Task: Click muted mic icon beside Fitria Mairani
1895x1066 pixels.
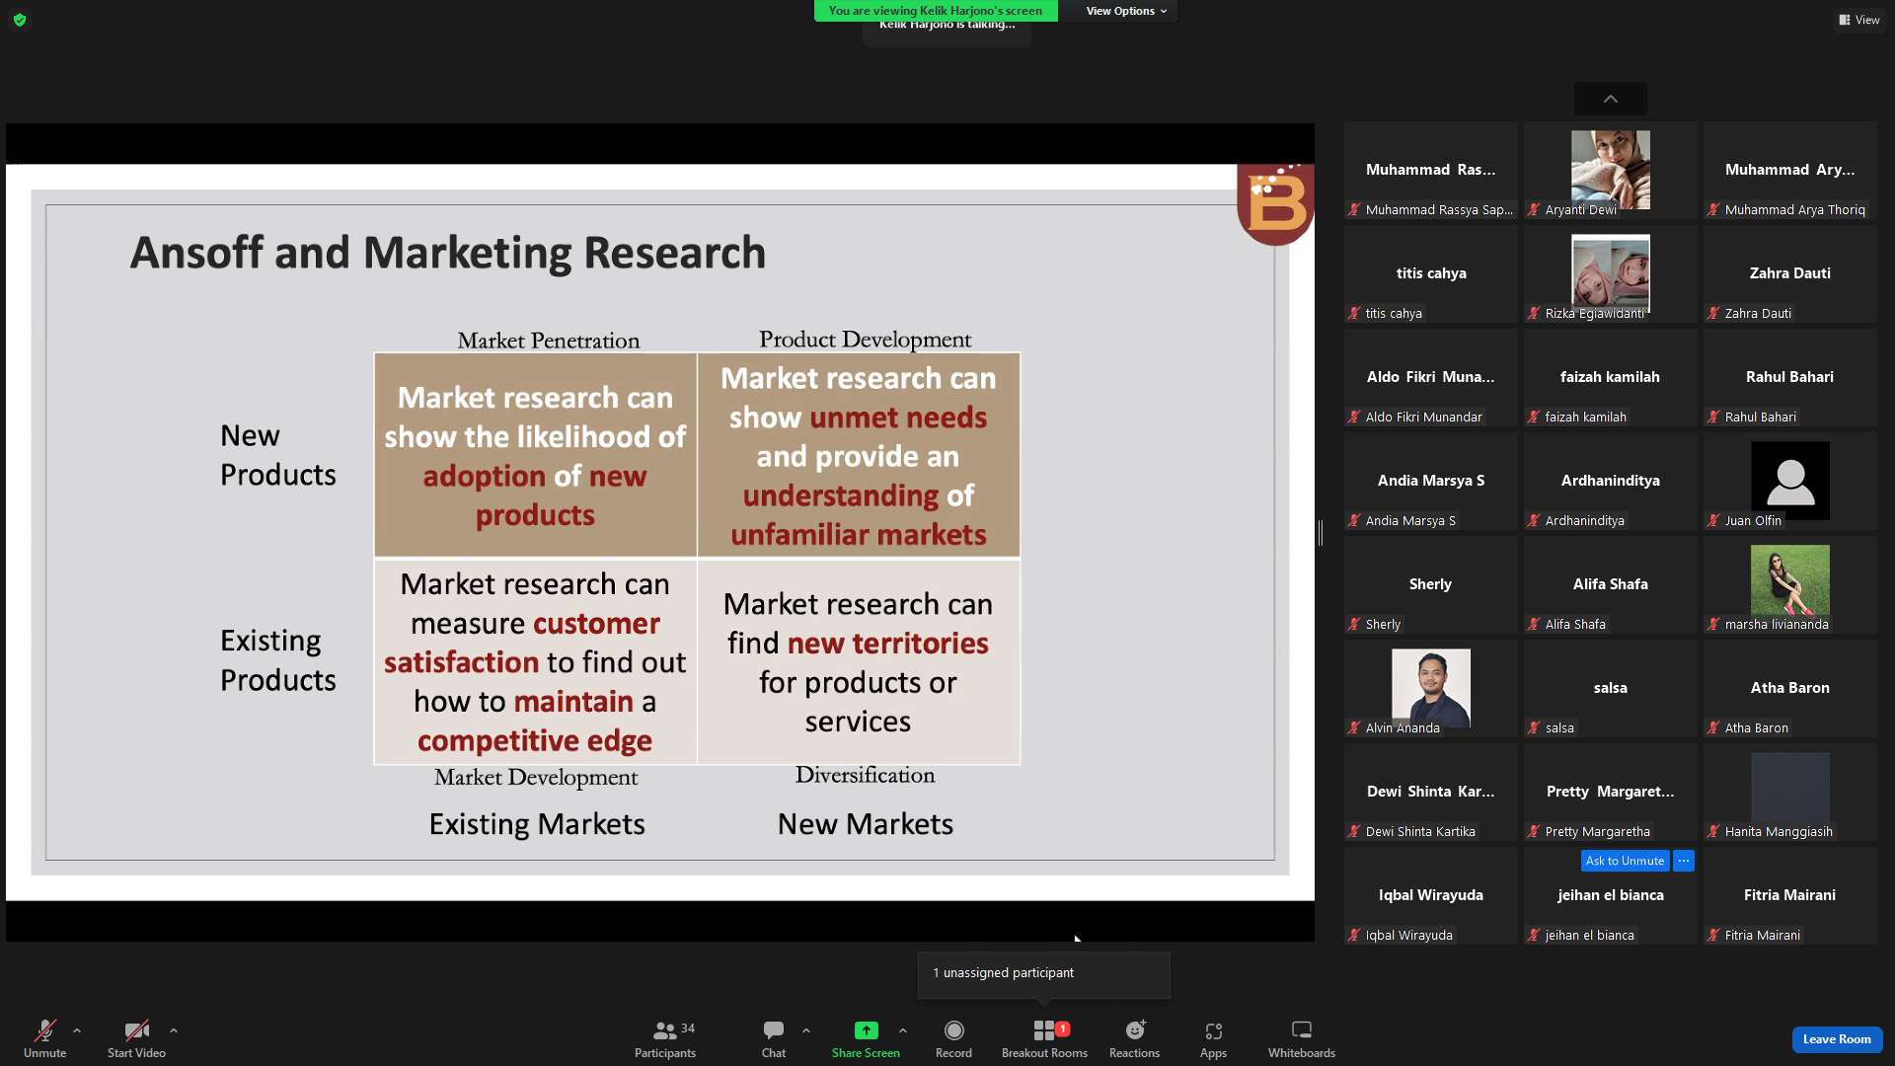Action: [x=1713, y=935]
